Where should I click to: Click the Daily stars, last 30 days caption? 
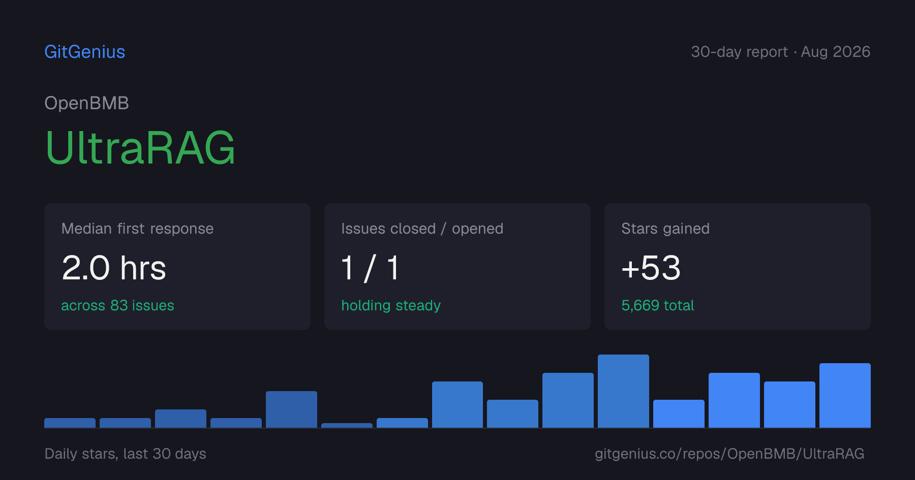(126, 454)
